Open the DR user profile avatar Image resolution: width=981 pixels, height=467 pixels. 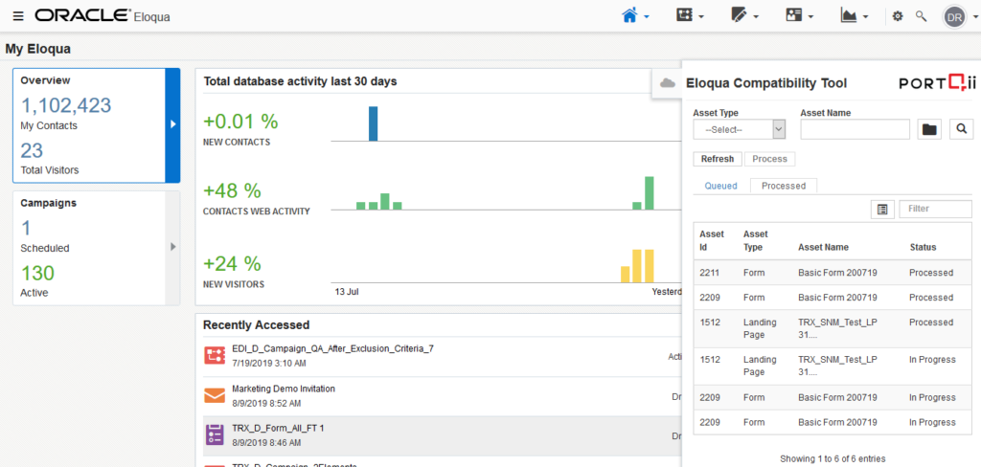coord(955,17)
